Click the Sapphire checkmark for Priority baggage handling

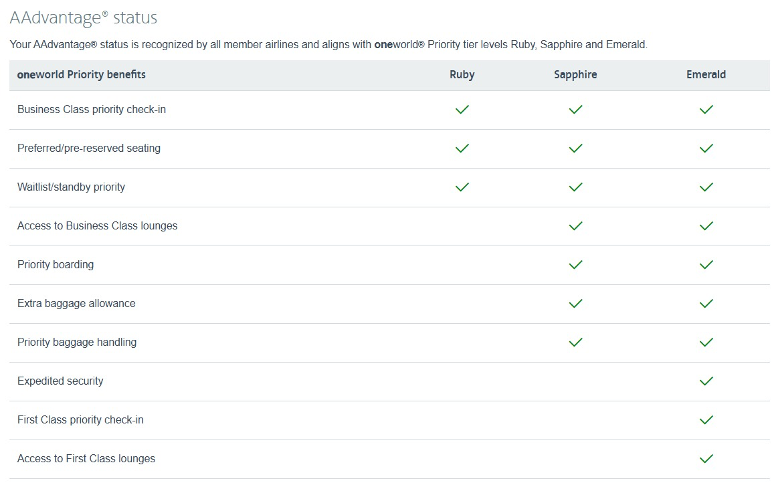click(x=575, y=343)
